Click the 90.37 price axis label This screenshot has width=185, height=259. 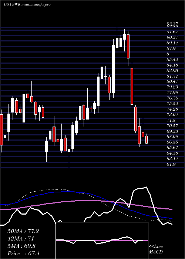[172, 37]
